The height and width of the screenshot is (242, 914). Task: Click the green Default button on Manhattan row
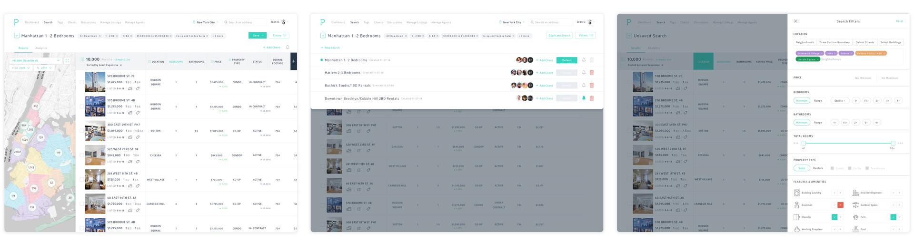[566, 60]
